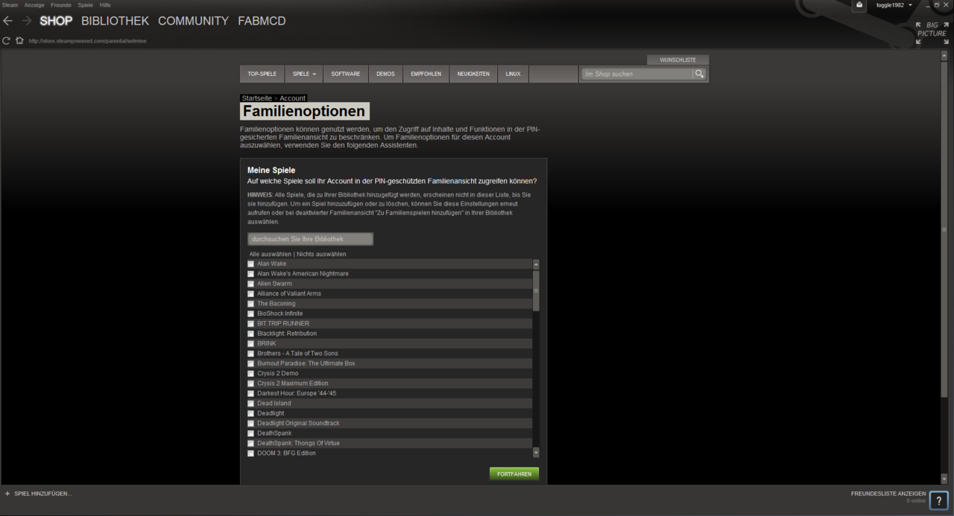Click the green FORTFAHREN button

pyautogui.click(x=514, y=474)
